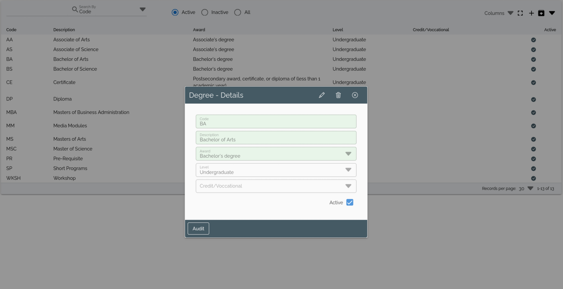Add a new degree with the plus icon
This screenshot has height=289, width=563.
coord(531,13)
